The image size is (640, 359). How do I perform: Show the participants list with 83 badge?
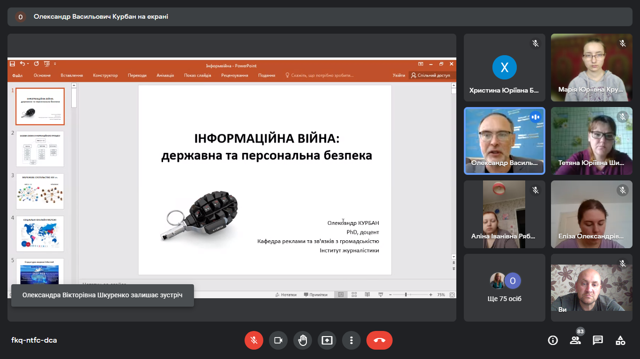coord(575,340)
